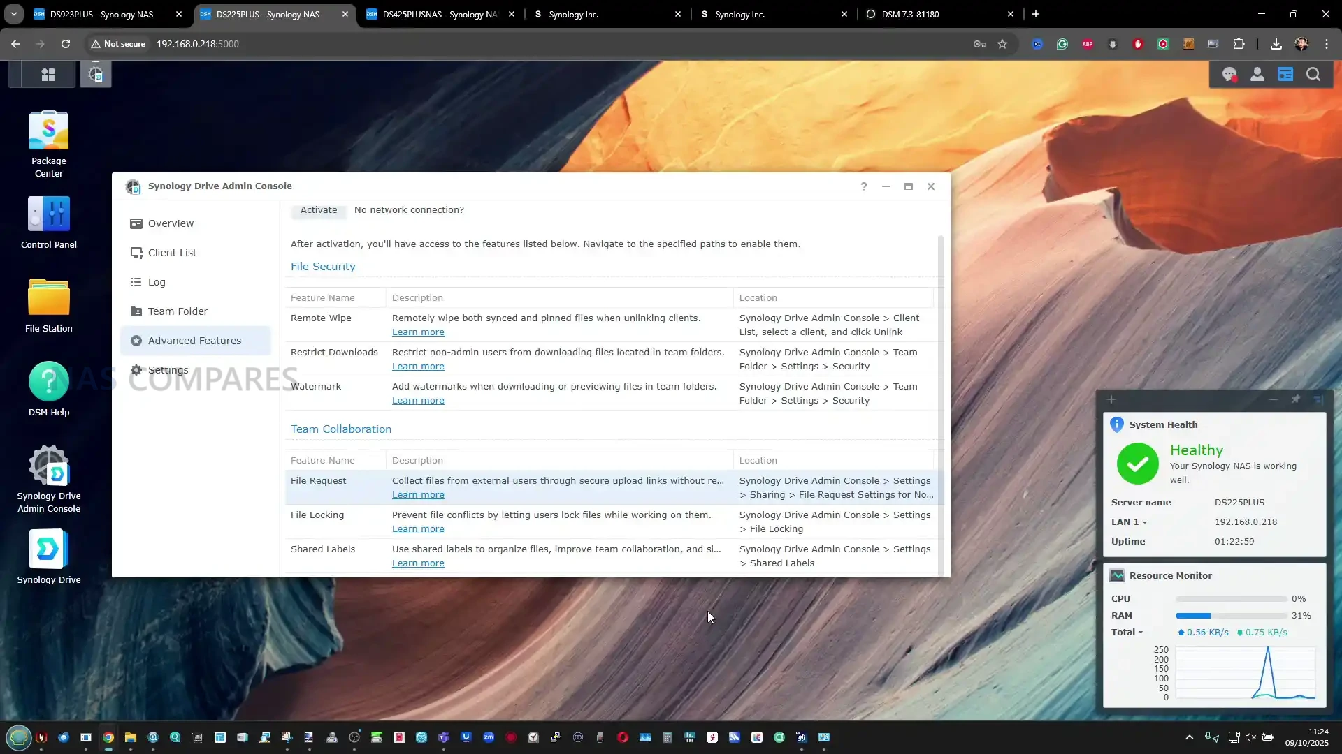Pin the widget panel

(x=1295, y=399)
